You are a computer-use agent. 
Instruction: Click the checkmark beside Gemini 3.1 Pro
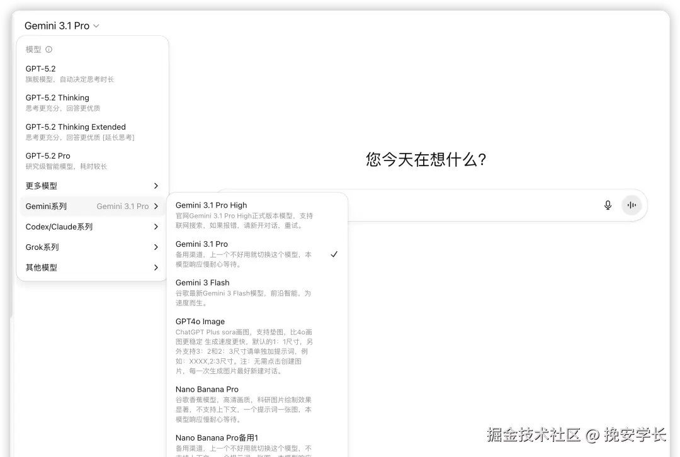(334, 254)
